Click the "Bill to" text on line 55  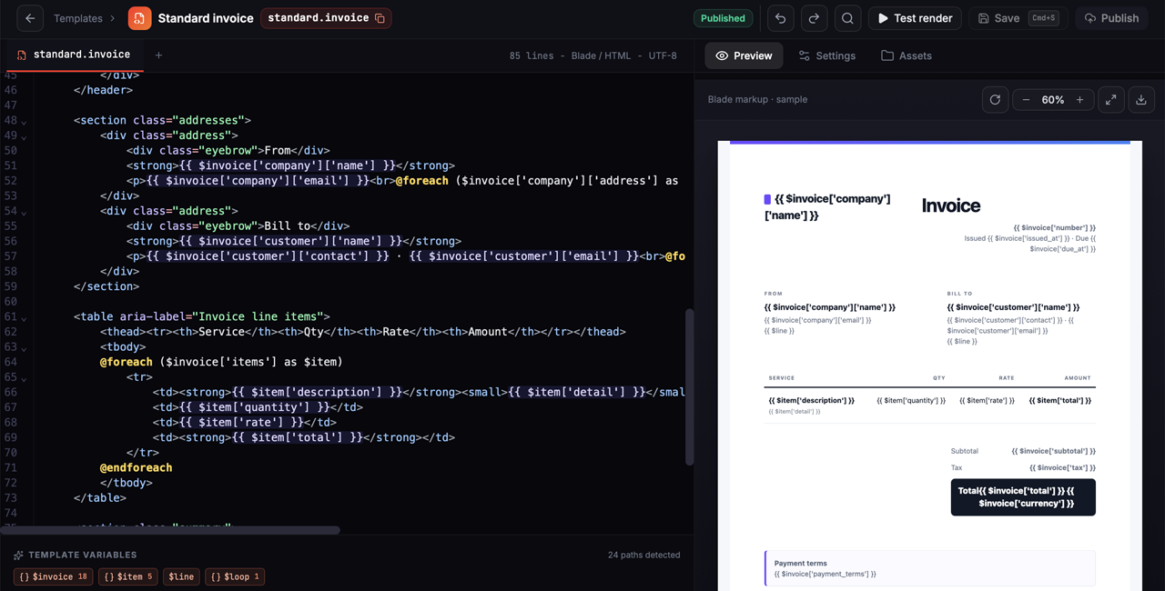coord(288,226)
